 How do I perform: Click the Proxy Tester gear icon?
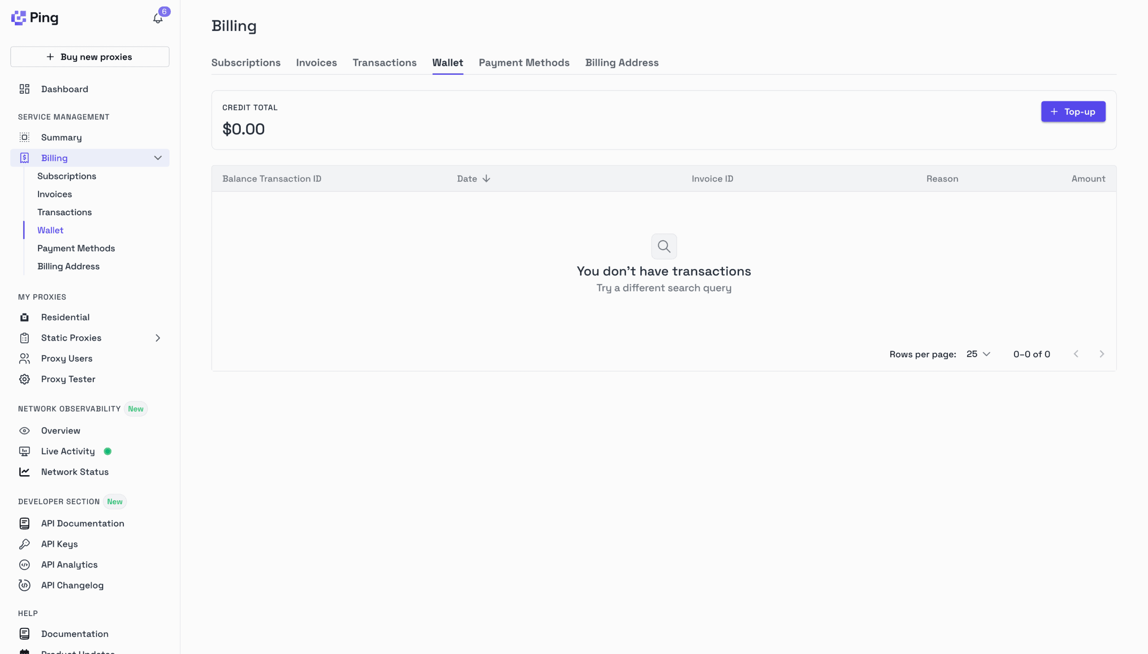point(24,379)
